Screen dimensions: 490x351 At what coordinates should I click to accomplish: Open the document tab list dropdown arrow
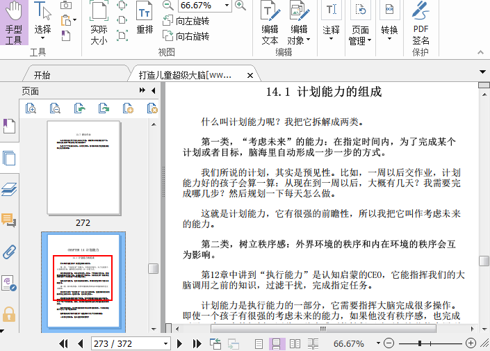click(482, 72)
